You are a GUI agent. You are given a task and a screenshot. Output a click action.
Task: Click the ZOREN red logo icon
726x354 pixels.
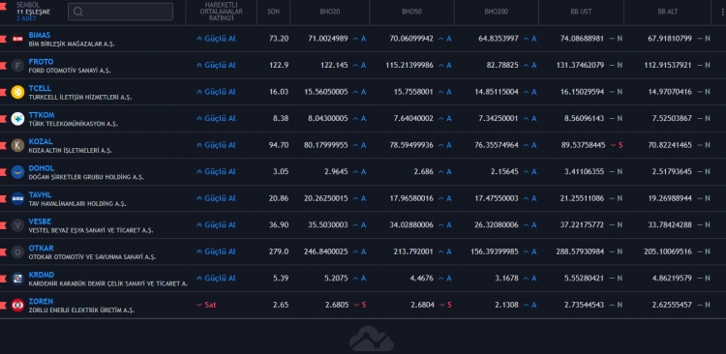click(x=17, y=305)
